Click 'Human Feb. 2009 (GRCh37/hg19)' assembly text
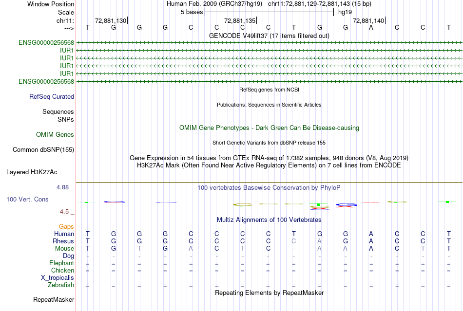 pos(214,4)
